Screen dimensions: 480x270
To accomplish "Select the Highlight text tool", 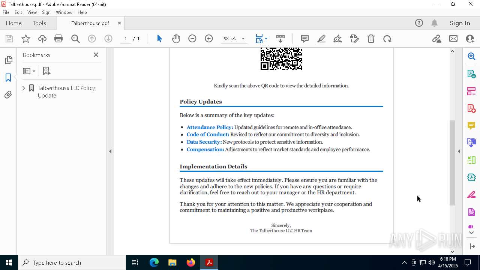I will pyautogui.click(x=321, y=39).
